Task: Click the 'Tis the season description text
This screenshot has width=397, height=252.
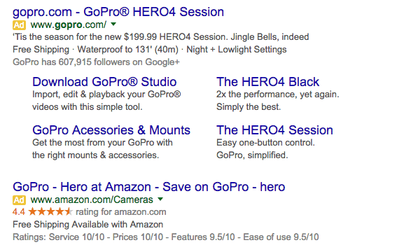Action: [161, 37]
